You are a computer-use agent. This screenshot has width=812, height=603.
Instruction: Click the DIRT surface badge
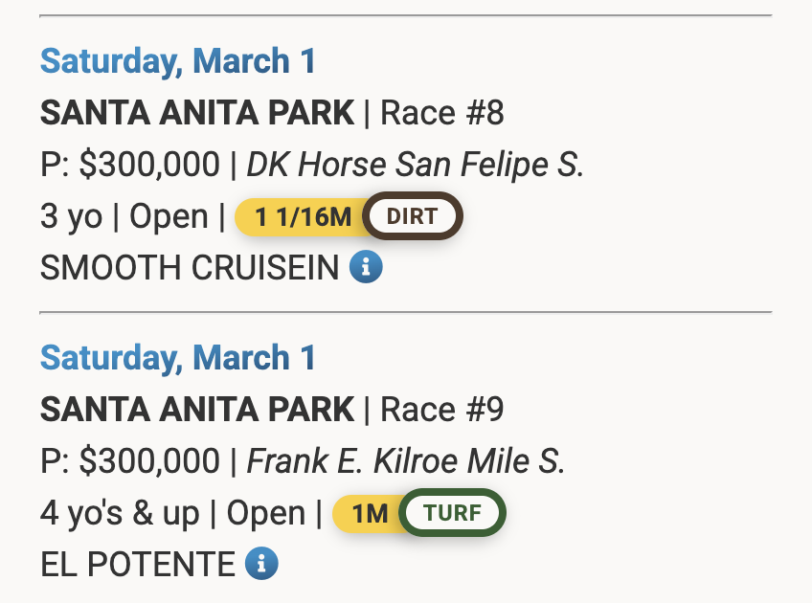(412, 216)
